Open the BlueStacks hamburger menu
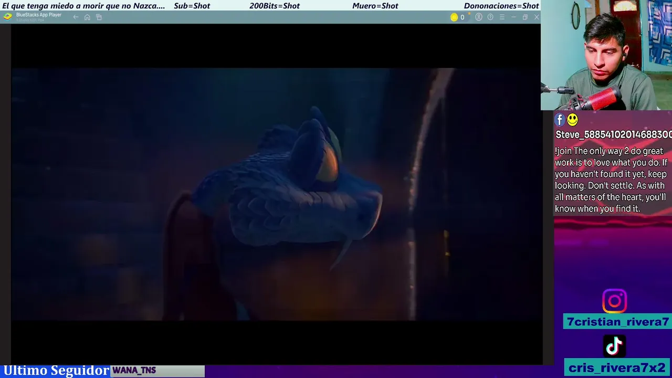The image size is (672, 378). point(502,17)
